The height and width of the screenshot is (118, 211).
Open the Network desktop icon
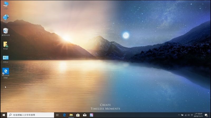[x=6, y=18]
